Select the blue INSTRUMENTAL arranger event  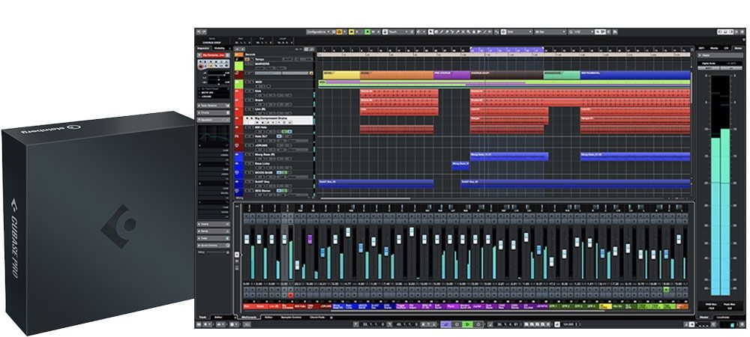pyautogui.click(x=635, y=75)
